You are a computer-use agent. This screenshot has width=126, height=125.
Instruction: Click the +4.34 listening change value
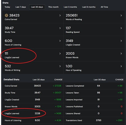point(58,120)
